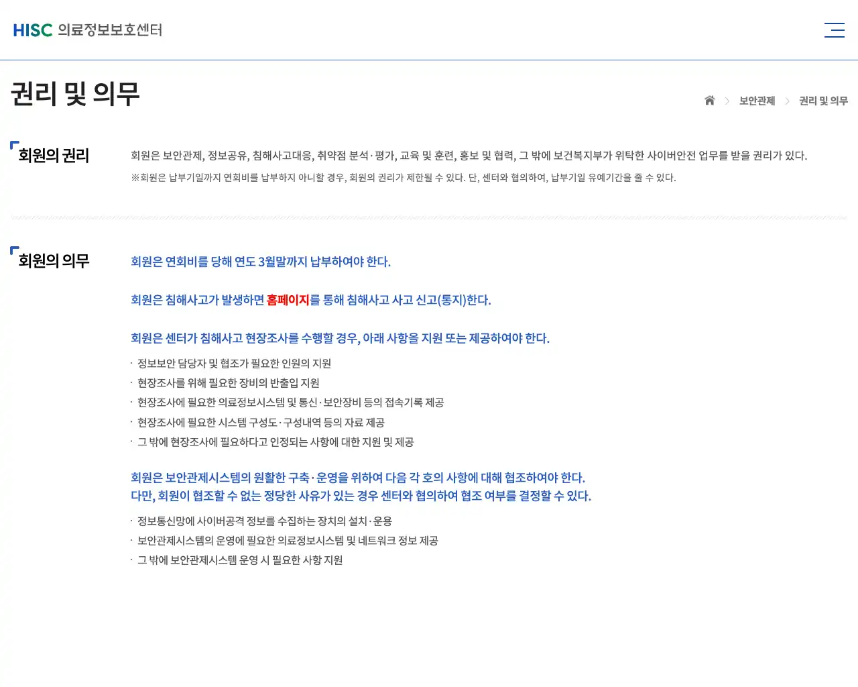Viewport: 858px width, 687px height.
Task: Open the 홈페이지 link in red text
Action: coord(289,300)
